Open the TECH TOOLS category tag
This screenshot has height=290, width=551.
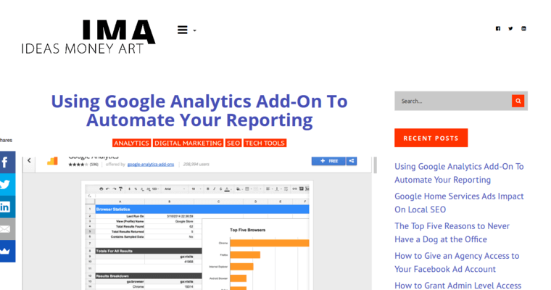[x=265, y=143]
